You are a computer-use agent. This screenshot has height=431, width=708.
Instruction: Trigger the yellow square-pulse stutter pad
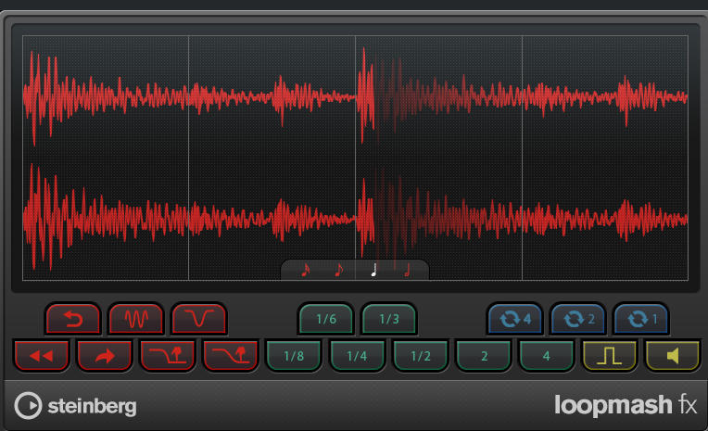pyautogui.click(x=610, y=356)
